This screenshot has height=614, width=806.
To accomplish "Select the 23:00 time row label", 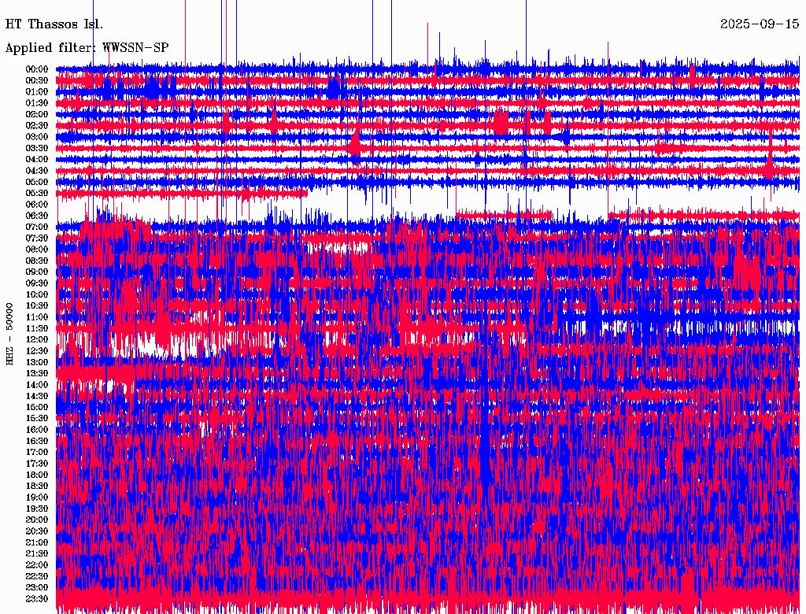I will click(37, 588).
